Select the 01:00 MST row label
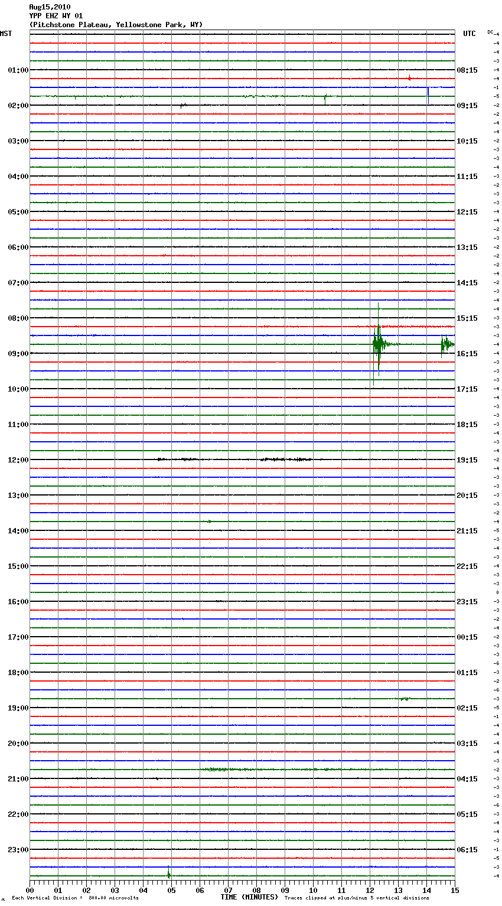 pyautogui.click(x=18, y=70)
